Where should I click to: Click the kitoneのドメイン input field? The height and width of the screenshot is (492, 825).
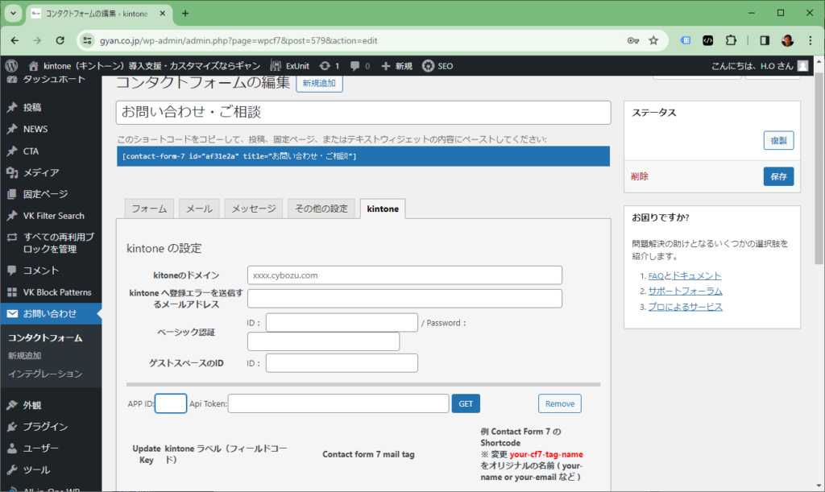[x=404, y=275]
